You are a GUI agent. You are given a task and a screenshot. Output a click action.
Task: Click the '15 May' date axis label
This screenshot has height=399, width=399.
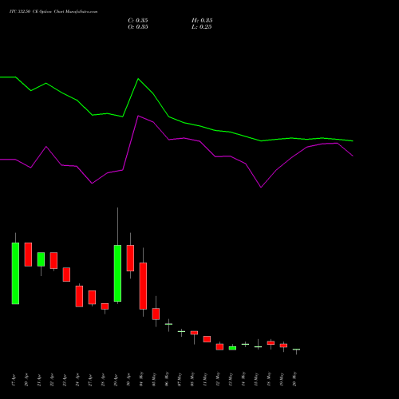point(256,379)
